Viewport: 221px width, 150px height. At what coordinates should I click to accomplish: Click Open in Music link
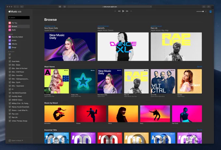click(x=16, y=141)
